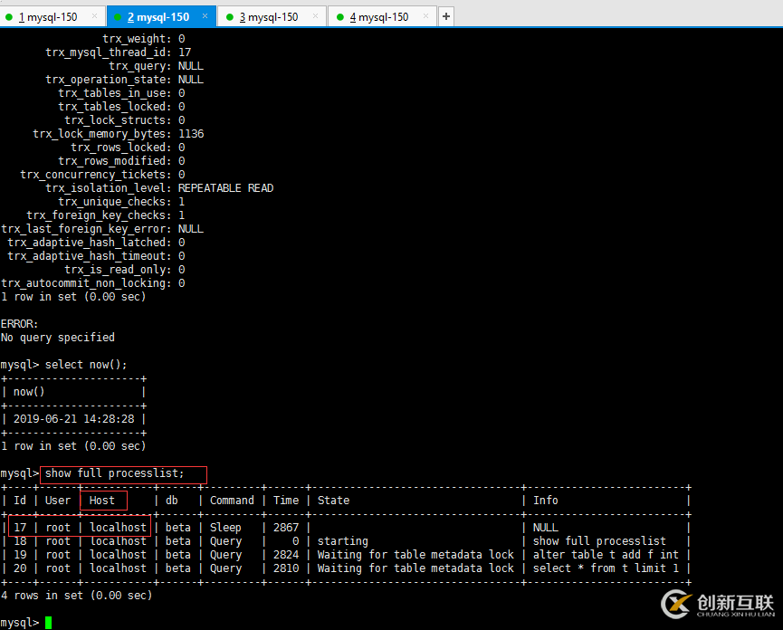The image size is (783, 630).
Task: Click green status dot of tab 2 mysql-150
Action: tap(118, 17)
